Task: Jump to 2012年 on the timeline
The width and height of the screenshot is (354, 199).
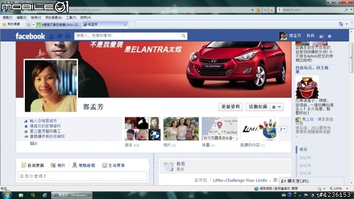Action: tap(305, 165)
